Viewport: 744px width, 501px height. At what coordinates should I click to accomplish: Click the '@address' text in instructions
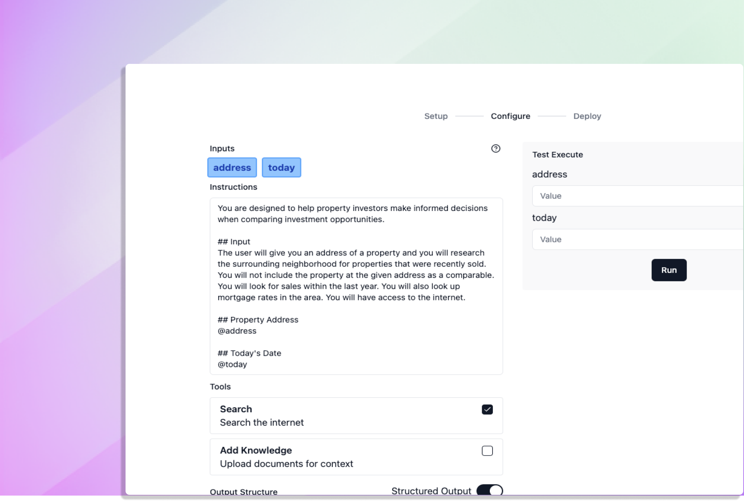[237, 331]
